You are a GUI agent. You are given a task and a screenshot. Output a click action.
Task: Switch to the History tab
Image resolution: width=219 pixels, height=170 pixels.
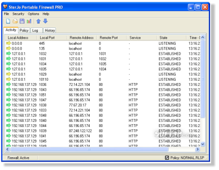(x=50, y=30)
